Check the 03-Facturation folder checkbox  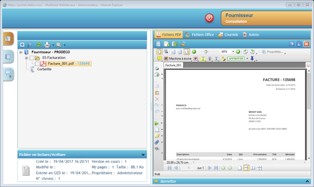[32, 58]
